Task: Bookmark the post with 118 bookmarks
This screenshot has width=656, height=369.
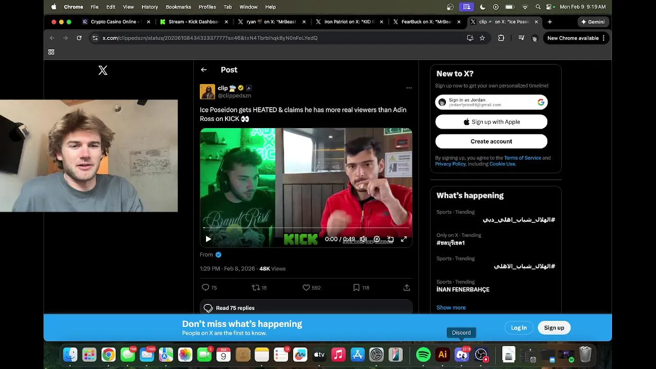Action: pos(361,288)
